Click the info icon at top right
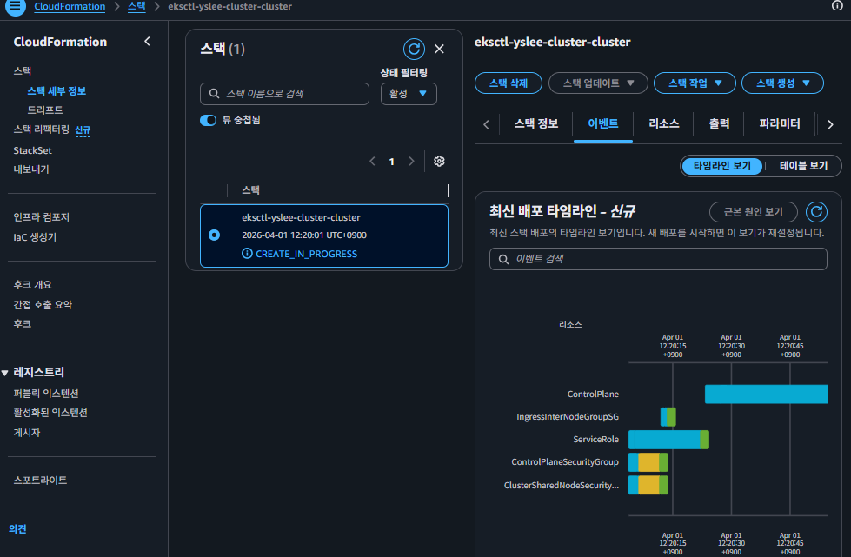 pos(837,5)
